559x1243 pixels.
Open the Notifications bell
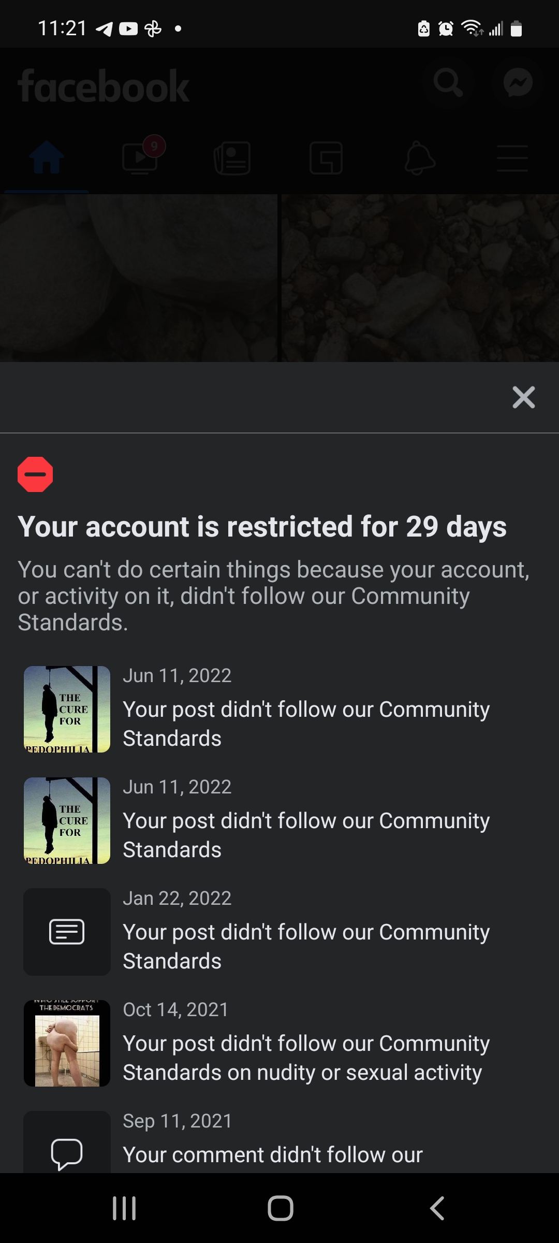419,157
